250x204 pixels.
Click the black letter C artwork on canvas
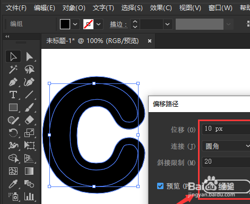click(x=60, y=134)
